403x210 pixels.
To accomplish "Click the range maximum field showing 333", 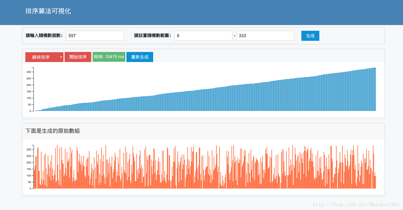I will (x=265, y=36).
